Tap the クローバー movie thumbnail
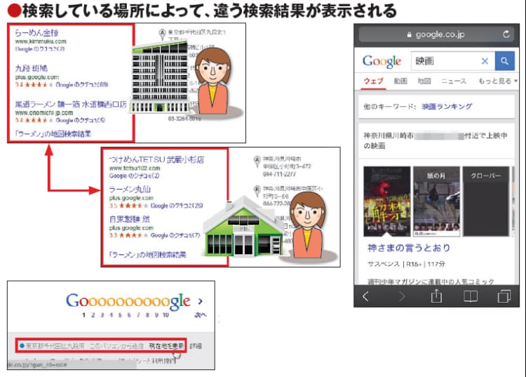The width and height of the screenshot is (526, 377). pyautogui.click(x=486, y=201)
